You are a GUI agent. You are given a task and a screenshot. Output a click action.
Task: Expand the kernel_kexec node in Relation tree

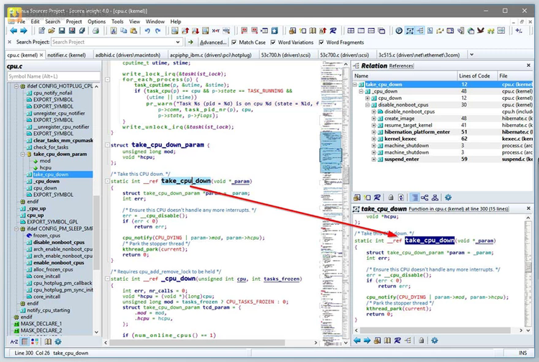point(374,139)
